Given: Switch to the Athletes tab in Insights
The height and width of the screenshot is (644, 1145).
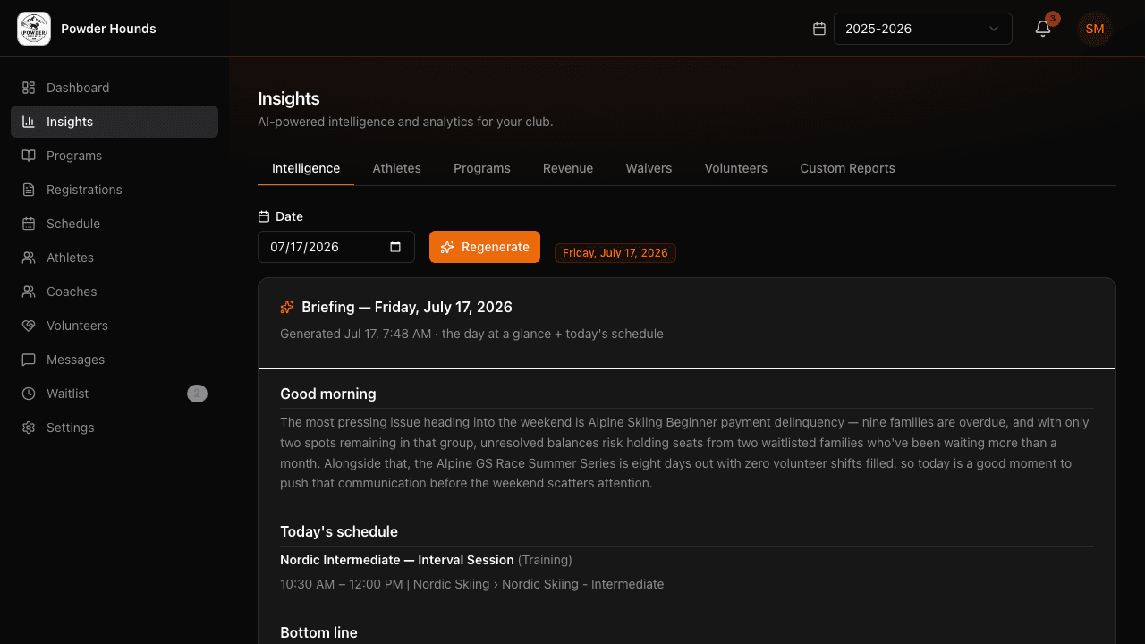Looking at the screenshot, I should 396,168.
